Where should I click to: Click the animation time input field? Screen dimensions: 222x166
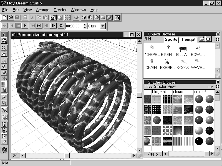74,26
